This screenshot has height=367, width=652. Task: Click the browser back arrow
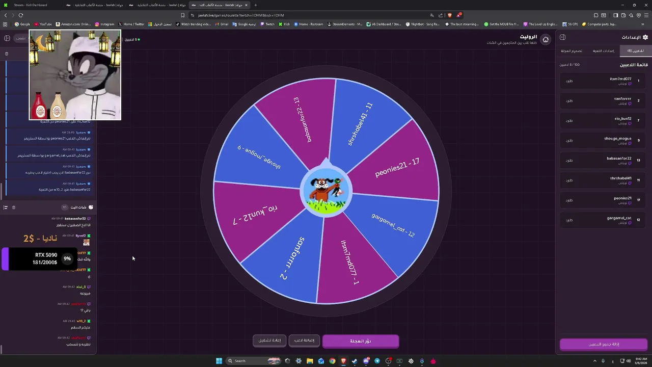[6, 15]
